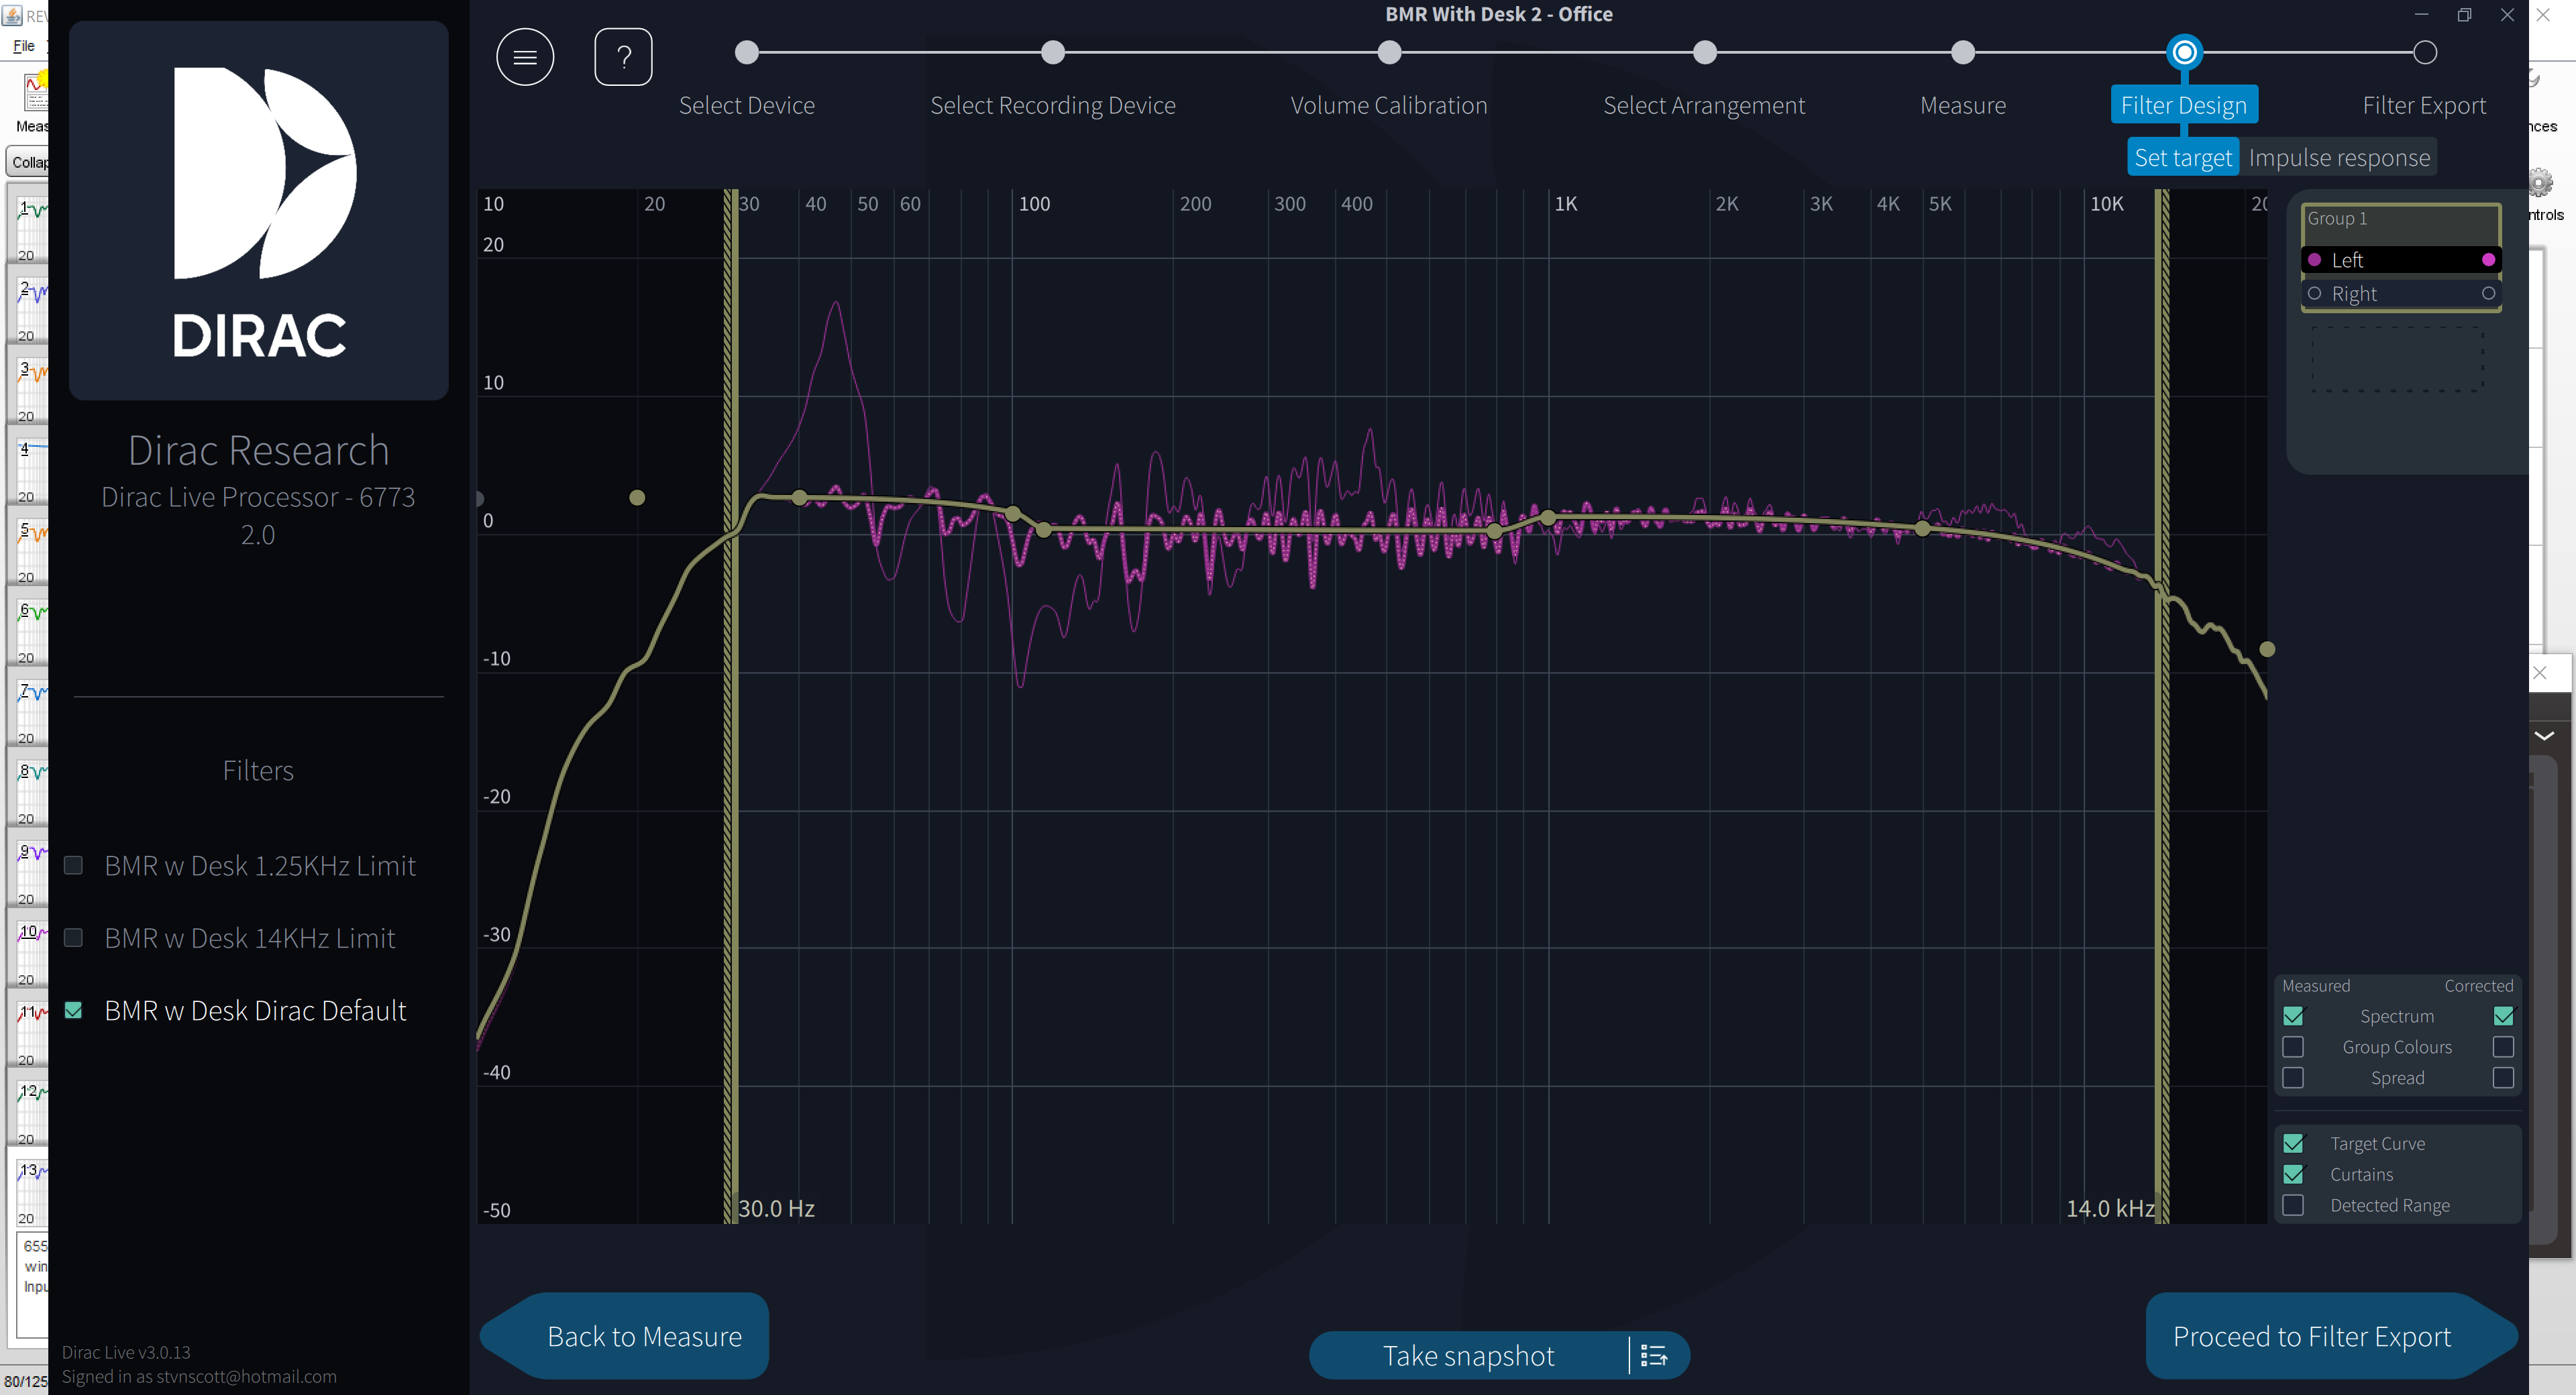The height and width of the screenshot is (1395, 2576).
Task: Click the Dirac logo
Action: pyautogui.click(x=259, y=211)
